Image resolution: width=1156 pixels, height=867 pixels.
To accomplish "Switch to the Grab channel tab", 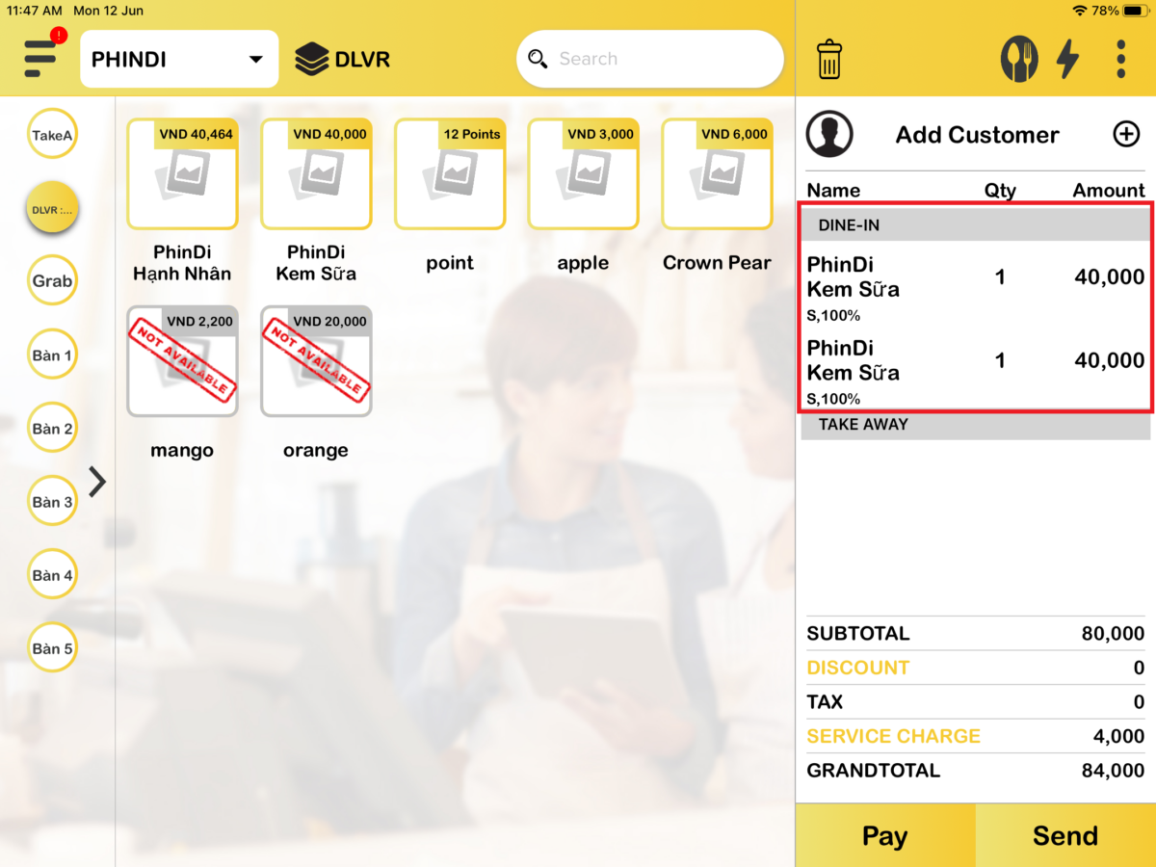I will tap(52, 280).
